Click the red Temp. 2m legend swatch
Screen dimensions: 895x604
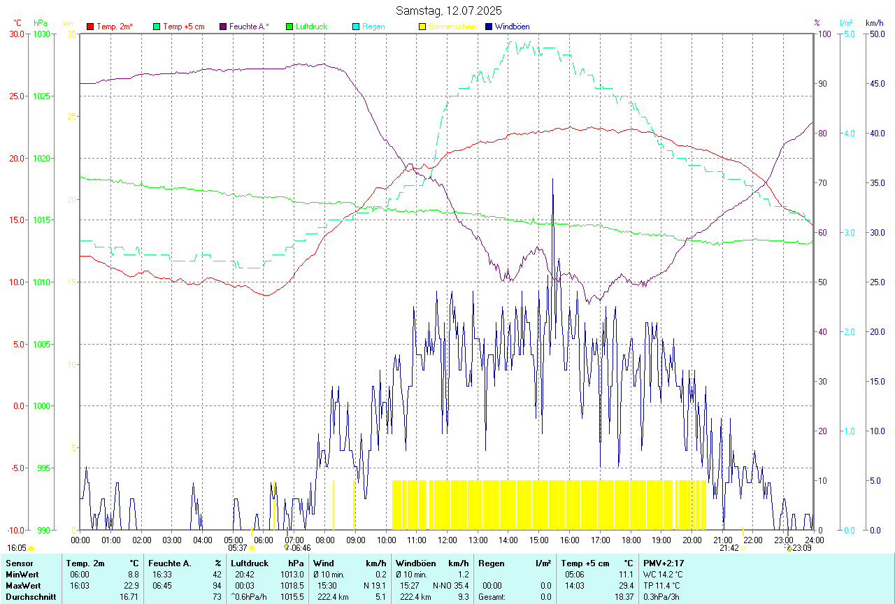tap(90, 27)
